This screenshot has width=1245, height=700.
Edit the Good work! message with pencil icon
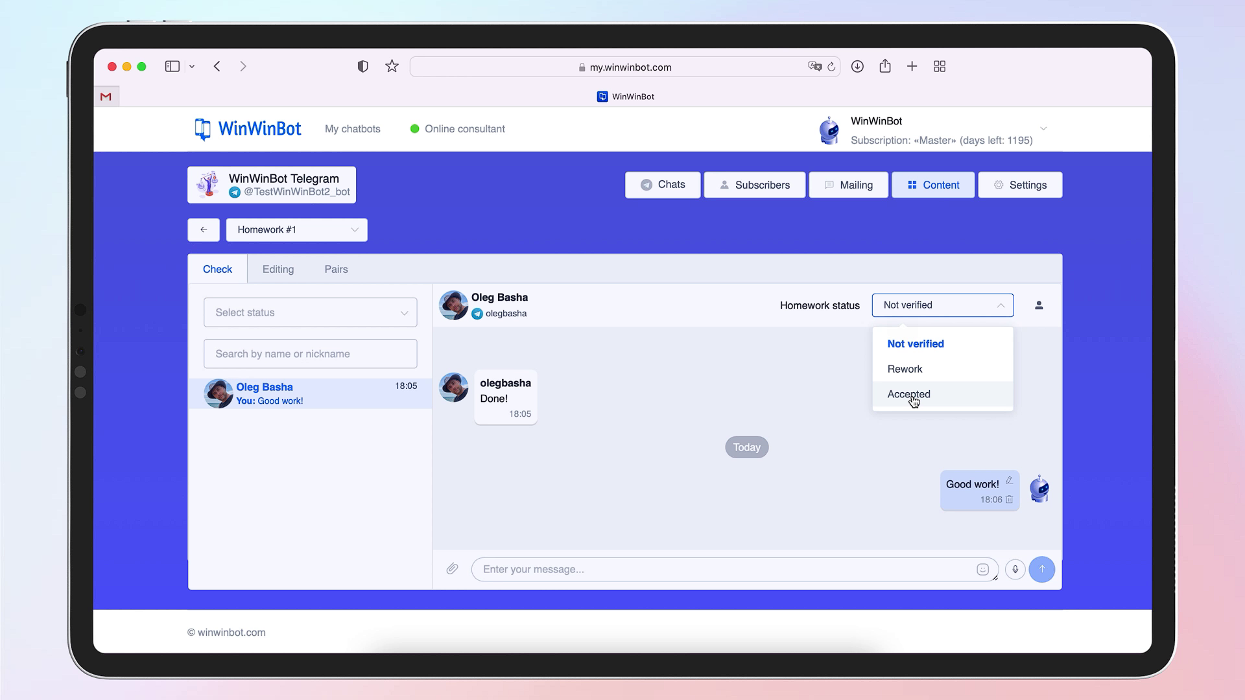1010,480
